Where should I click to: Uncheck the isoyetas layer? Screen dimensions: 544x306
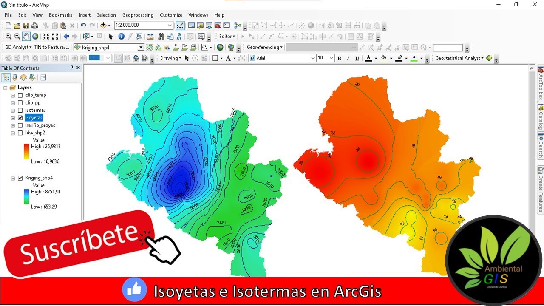tap(20, 118)
